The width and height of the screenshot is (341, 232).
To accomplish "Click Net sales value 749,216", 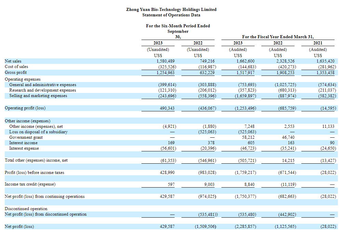I will (x=207, y=61).
